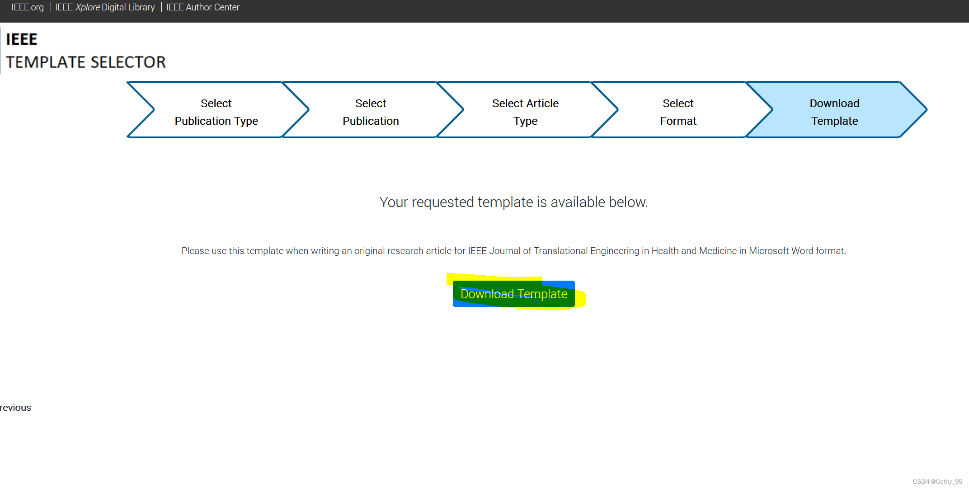
Task: Click the word 'Xplore' in top bar
Action: tap(87, 7)
